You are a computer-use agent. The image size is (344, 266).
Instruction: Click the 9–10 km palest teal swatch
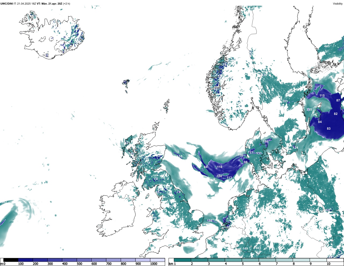click(x=318, y=260)
